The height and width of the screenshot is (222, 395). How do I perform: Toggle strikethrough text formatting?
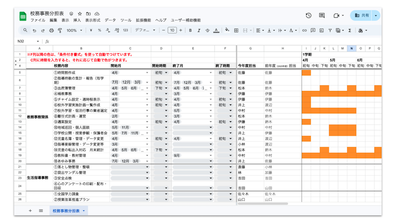[x=208, y=31]
